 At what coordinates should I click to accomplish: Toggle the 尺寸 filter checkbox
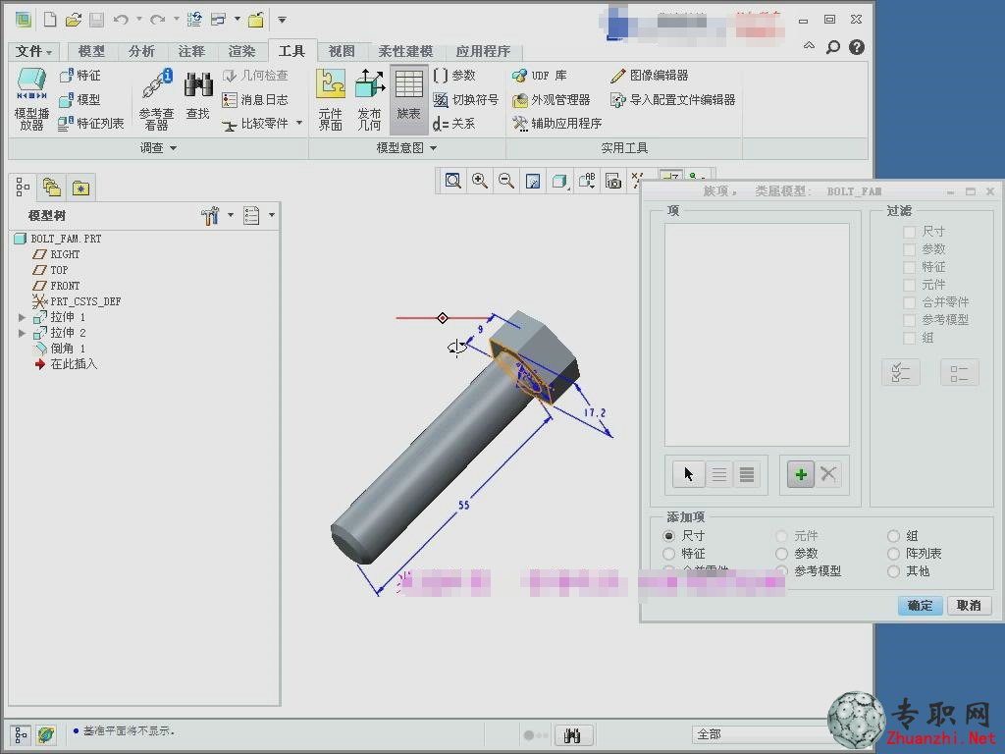click(909, 232)
